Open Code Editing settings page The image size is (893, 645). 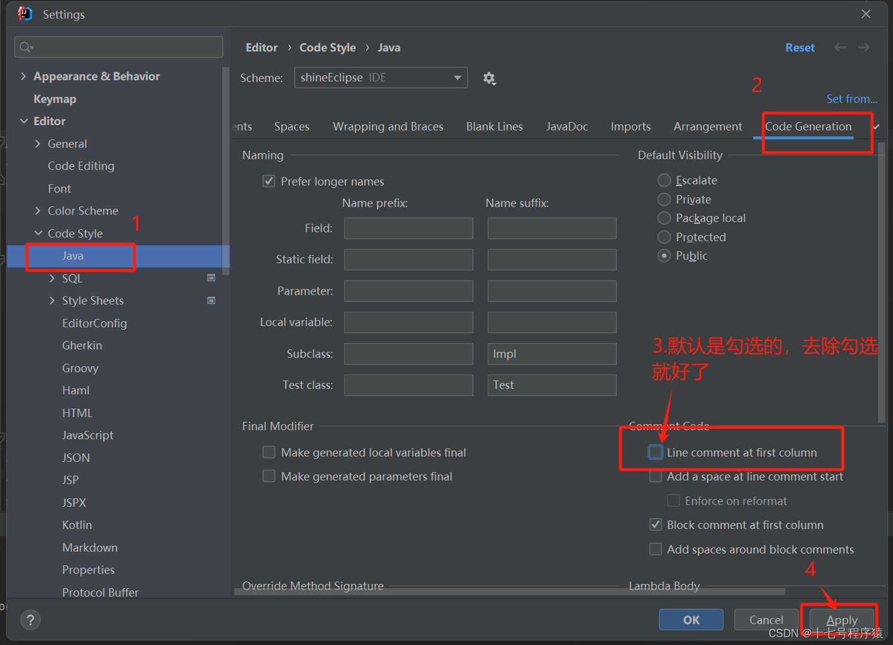click(x=81, y=166)
